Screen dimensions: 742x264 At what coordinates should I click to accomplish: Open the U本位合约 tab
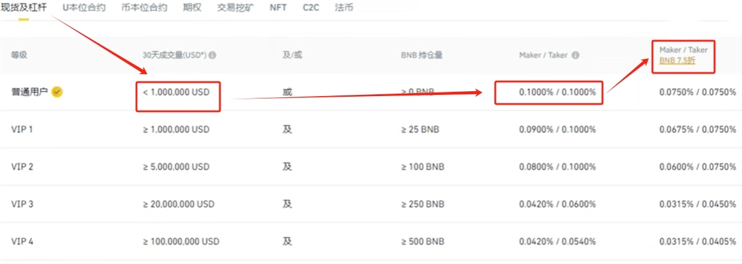coord(83,8)
